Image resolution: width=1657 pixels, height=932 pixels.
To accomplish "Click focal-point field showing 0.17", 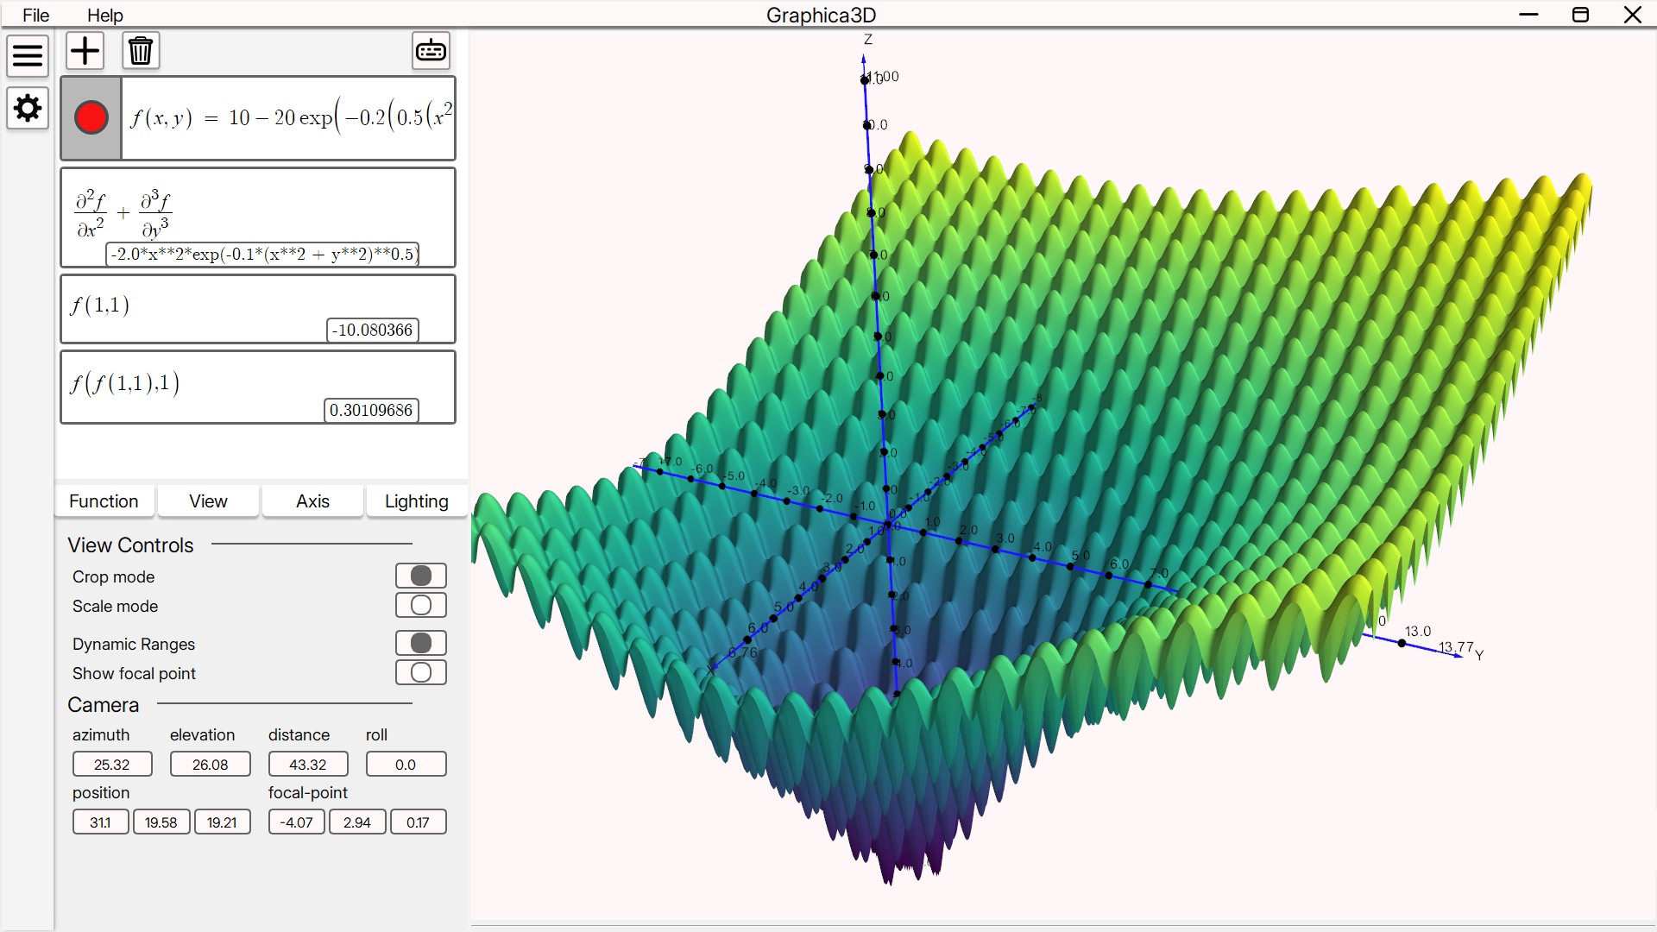I will (419, 822).
